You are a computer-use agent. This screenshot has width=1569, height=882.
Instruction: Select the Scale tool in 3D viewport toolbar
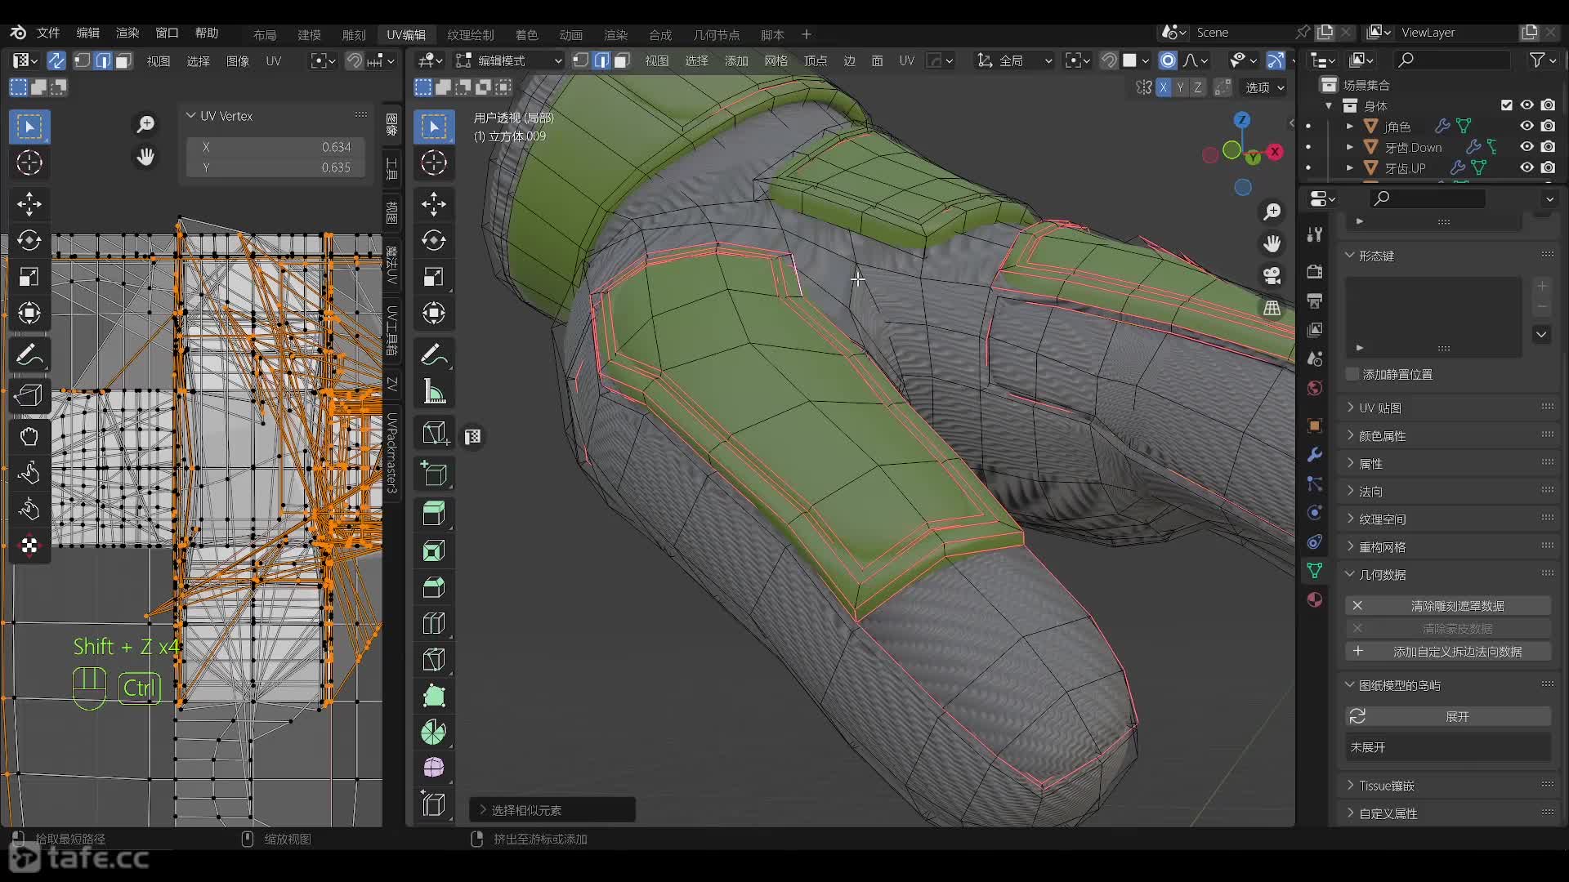click(x=434, y=277)
